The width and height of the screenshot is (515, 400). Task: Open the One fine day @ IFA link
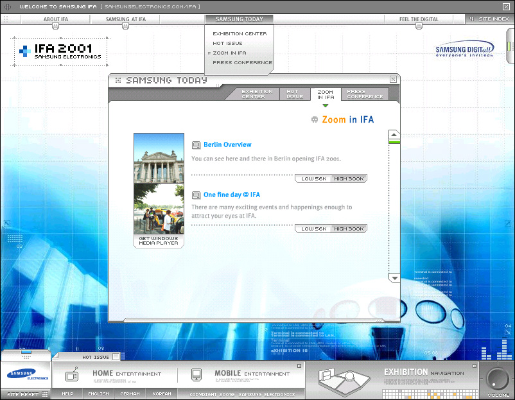coord(232,195)
